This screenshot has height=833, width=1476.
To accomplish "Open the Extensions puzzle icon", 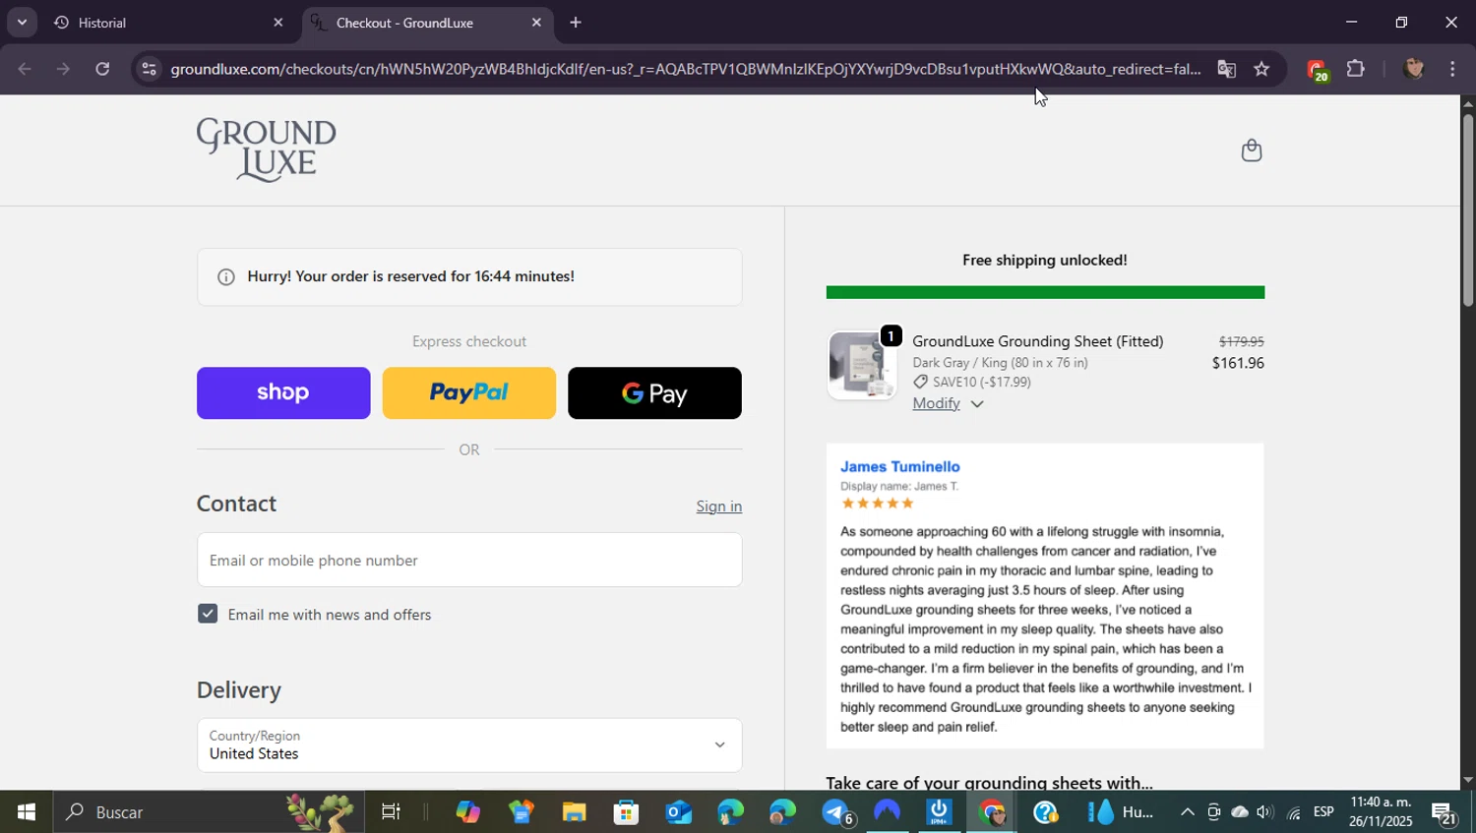I will point(1356,69).
